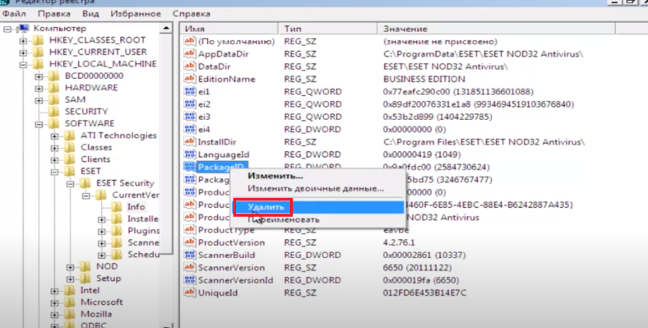Click the HKEY_CLASSES_ROOT folder icon
Image resolution: width=648 pixels, height=328 pixels.
pos(38,40)
